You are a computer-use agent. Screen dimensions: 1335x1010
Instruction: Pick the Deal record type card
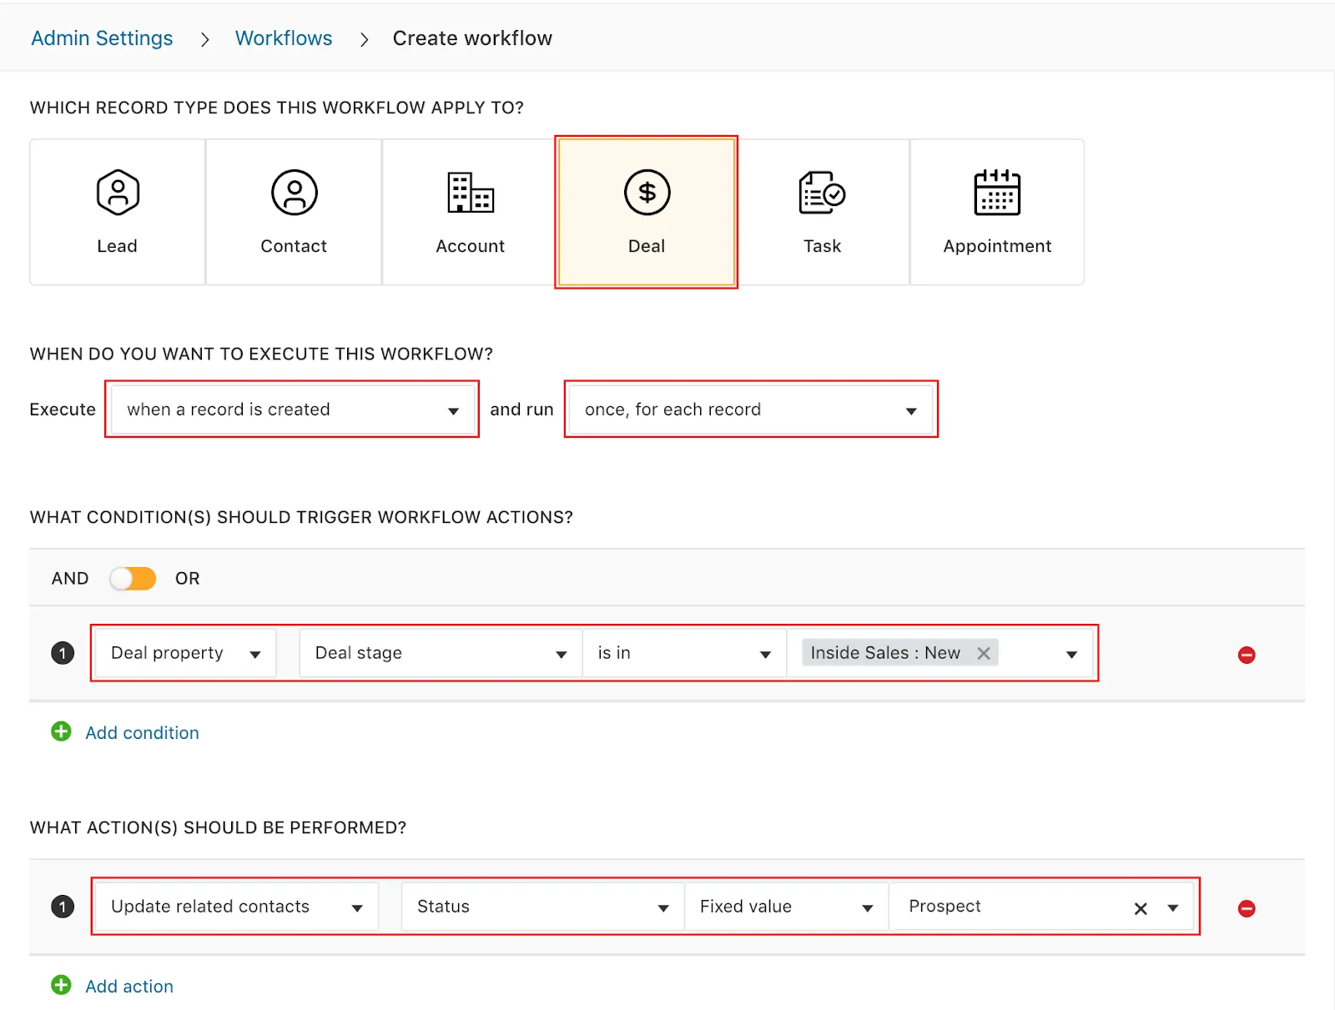647,212
